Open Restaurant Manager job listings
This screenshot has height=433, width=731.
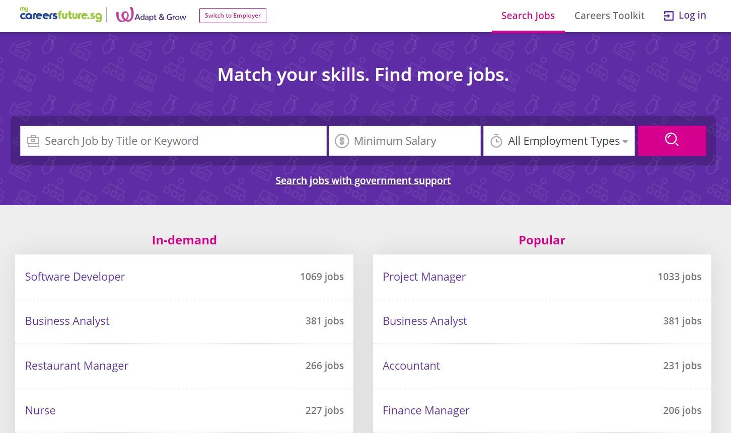[x=77, y=366]
